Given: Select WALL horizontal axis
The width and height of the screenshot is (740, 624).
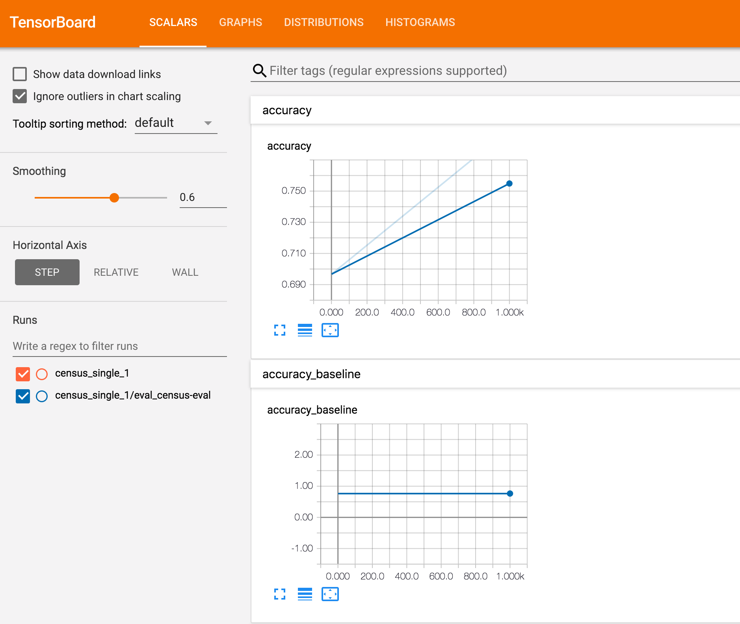Looking at the screenshot, I should [185, 272].
